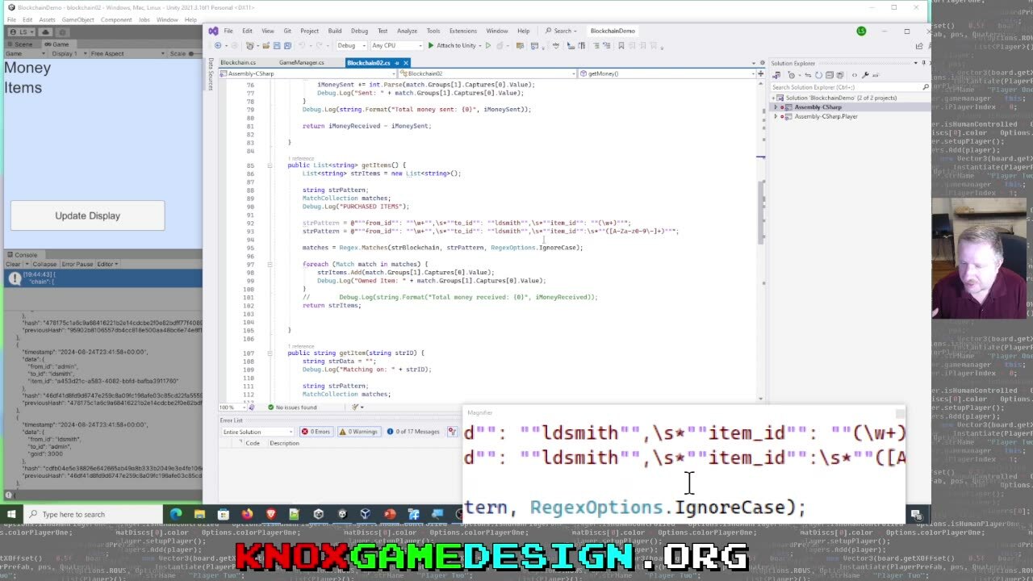Image resolution: width=1033 pixels, height=581 pixels.
Task: Open Unity GameObject menu
Action: coord(77,19)
